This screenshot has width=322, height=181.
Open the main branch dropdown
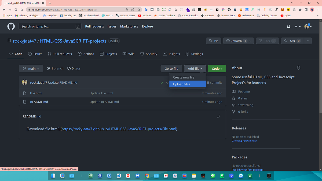point(31,68)
